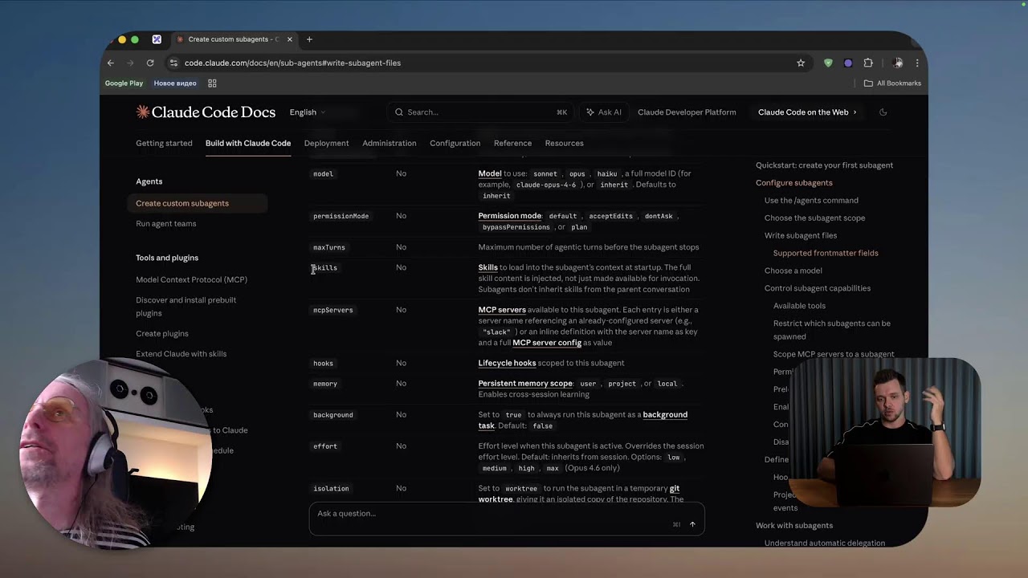Viewport: 1028px width, 578px height.
Task: Open the Ask AI assistant
Action: pyautogui.click(x=603, y=112)
